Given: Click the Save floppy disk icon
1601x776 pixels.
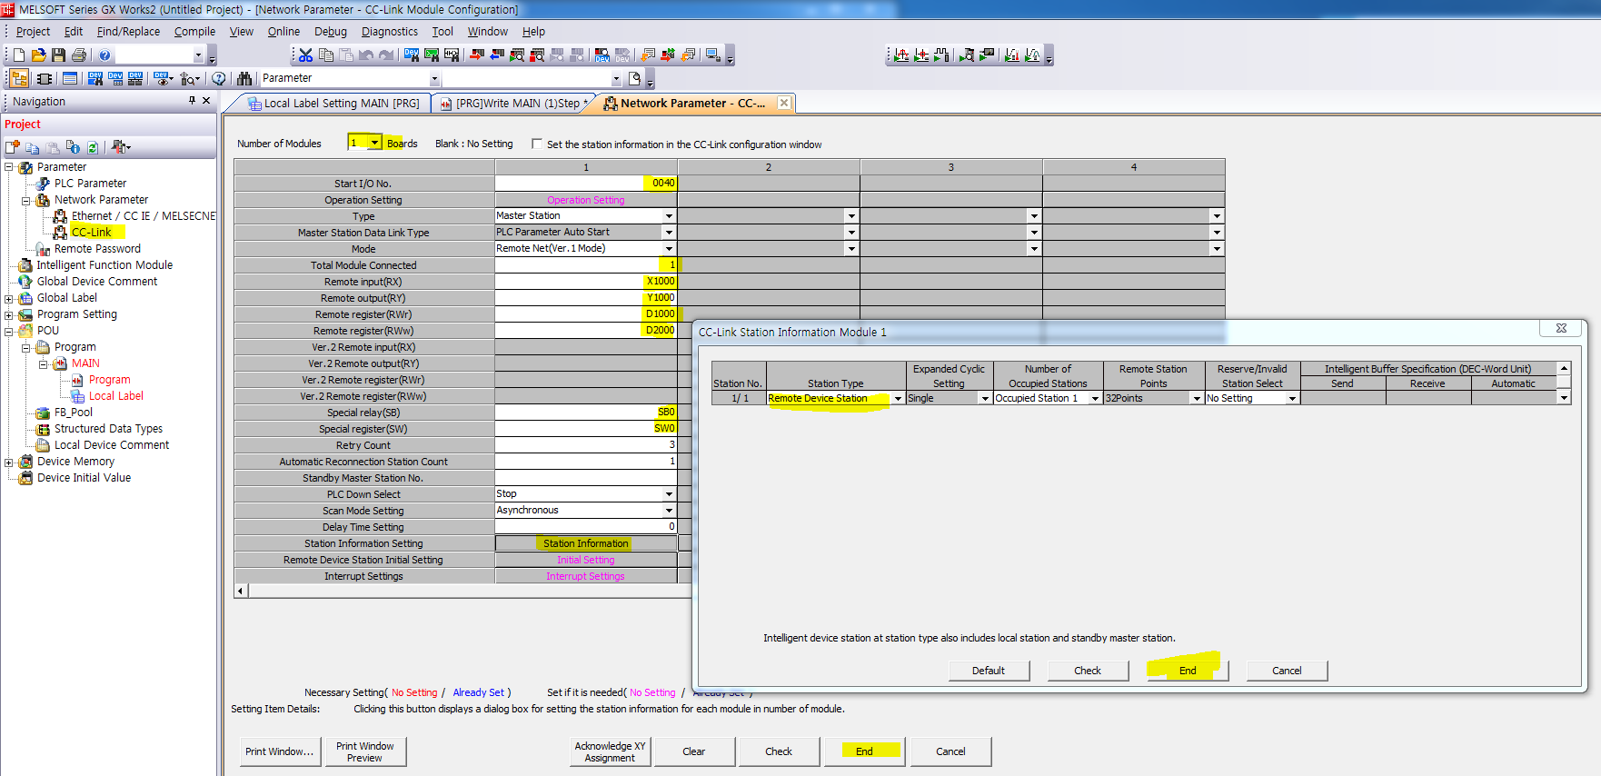Looking at the screenshot, I should (x=58, y=55).
